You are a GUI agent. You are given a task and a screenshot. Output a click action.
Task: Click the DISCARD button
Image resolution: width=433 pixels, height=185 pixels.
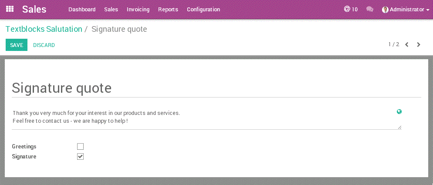[x=44, y=45]
